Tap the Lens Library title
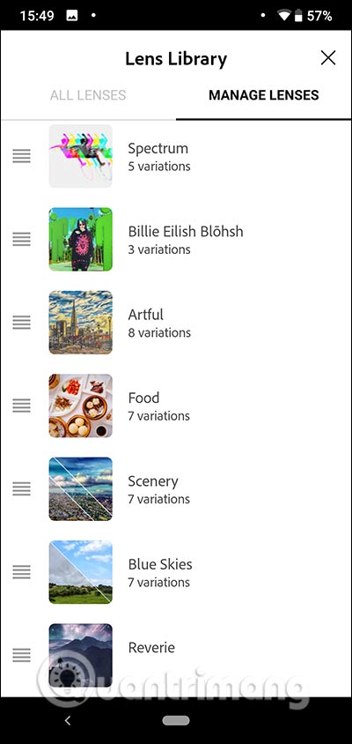This screenshot has height=744, width=352. click(176, 59)
